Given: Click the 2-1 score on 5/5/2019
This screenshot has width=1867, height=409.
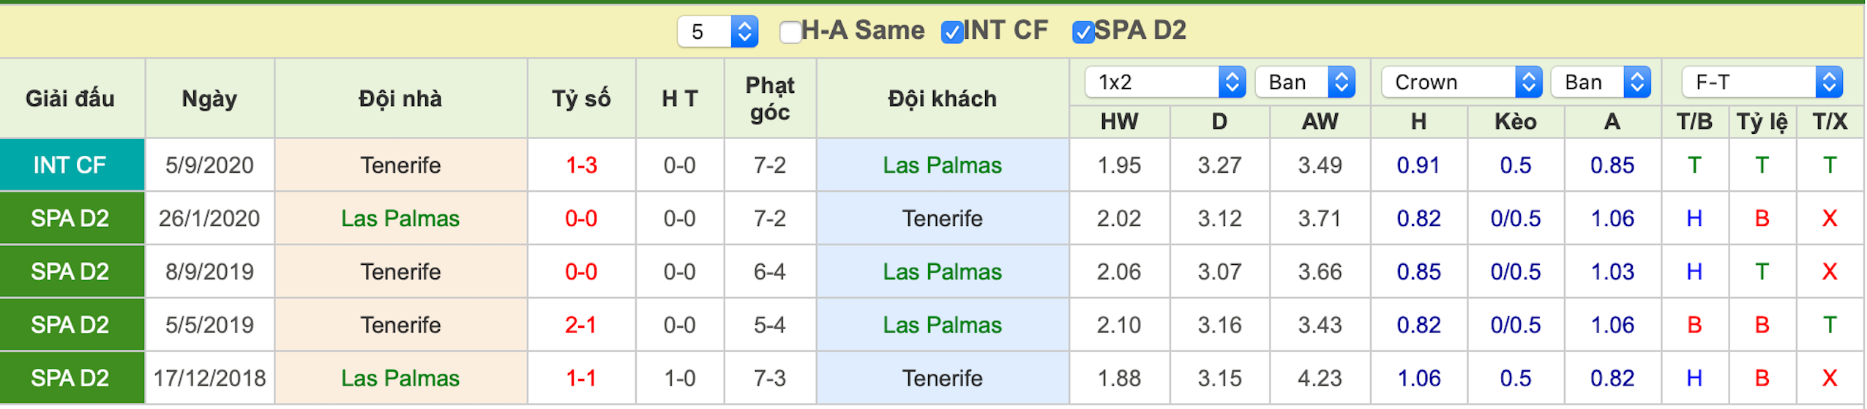Looking at the screenshot, I should (581, 324).
